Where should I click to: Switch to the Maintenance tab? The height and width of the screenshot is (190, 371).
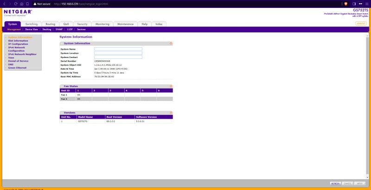click(125, 24)
